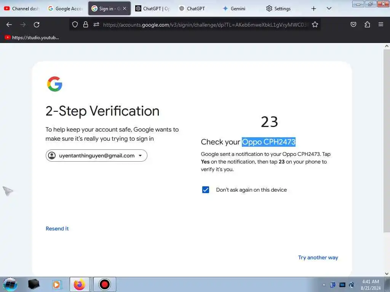The height and width of the screenshot is (292, 390).
Task: Open the tracking protection shield icon
Action: click(x=75, y=24)
